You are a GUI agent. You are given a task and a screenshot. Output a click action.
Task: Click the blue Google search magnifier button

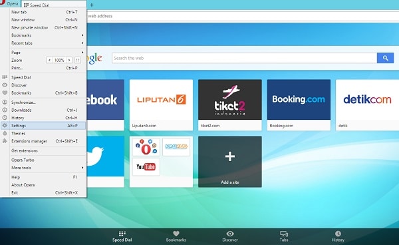385,58
